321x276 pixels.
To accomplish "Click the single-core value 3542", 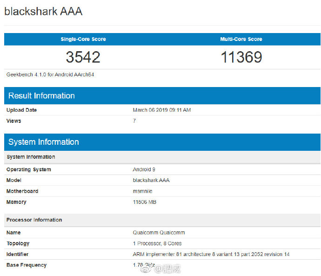I will [83, 57].
